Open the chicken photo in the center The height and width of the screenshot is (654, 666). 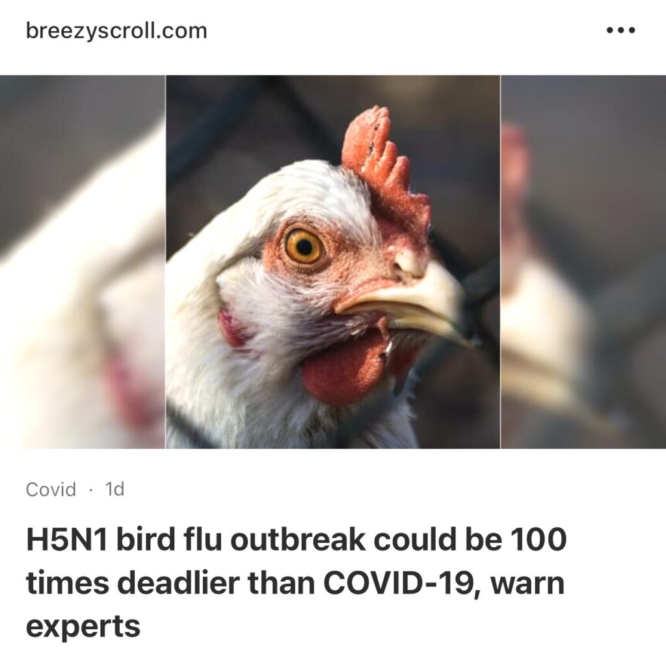pyautogui.click(x=333, y=262)
